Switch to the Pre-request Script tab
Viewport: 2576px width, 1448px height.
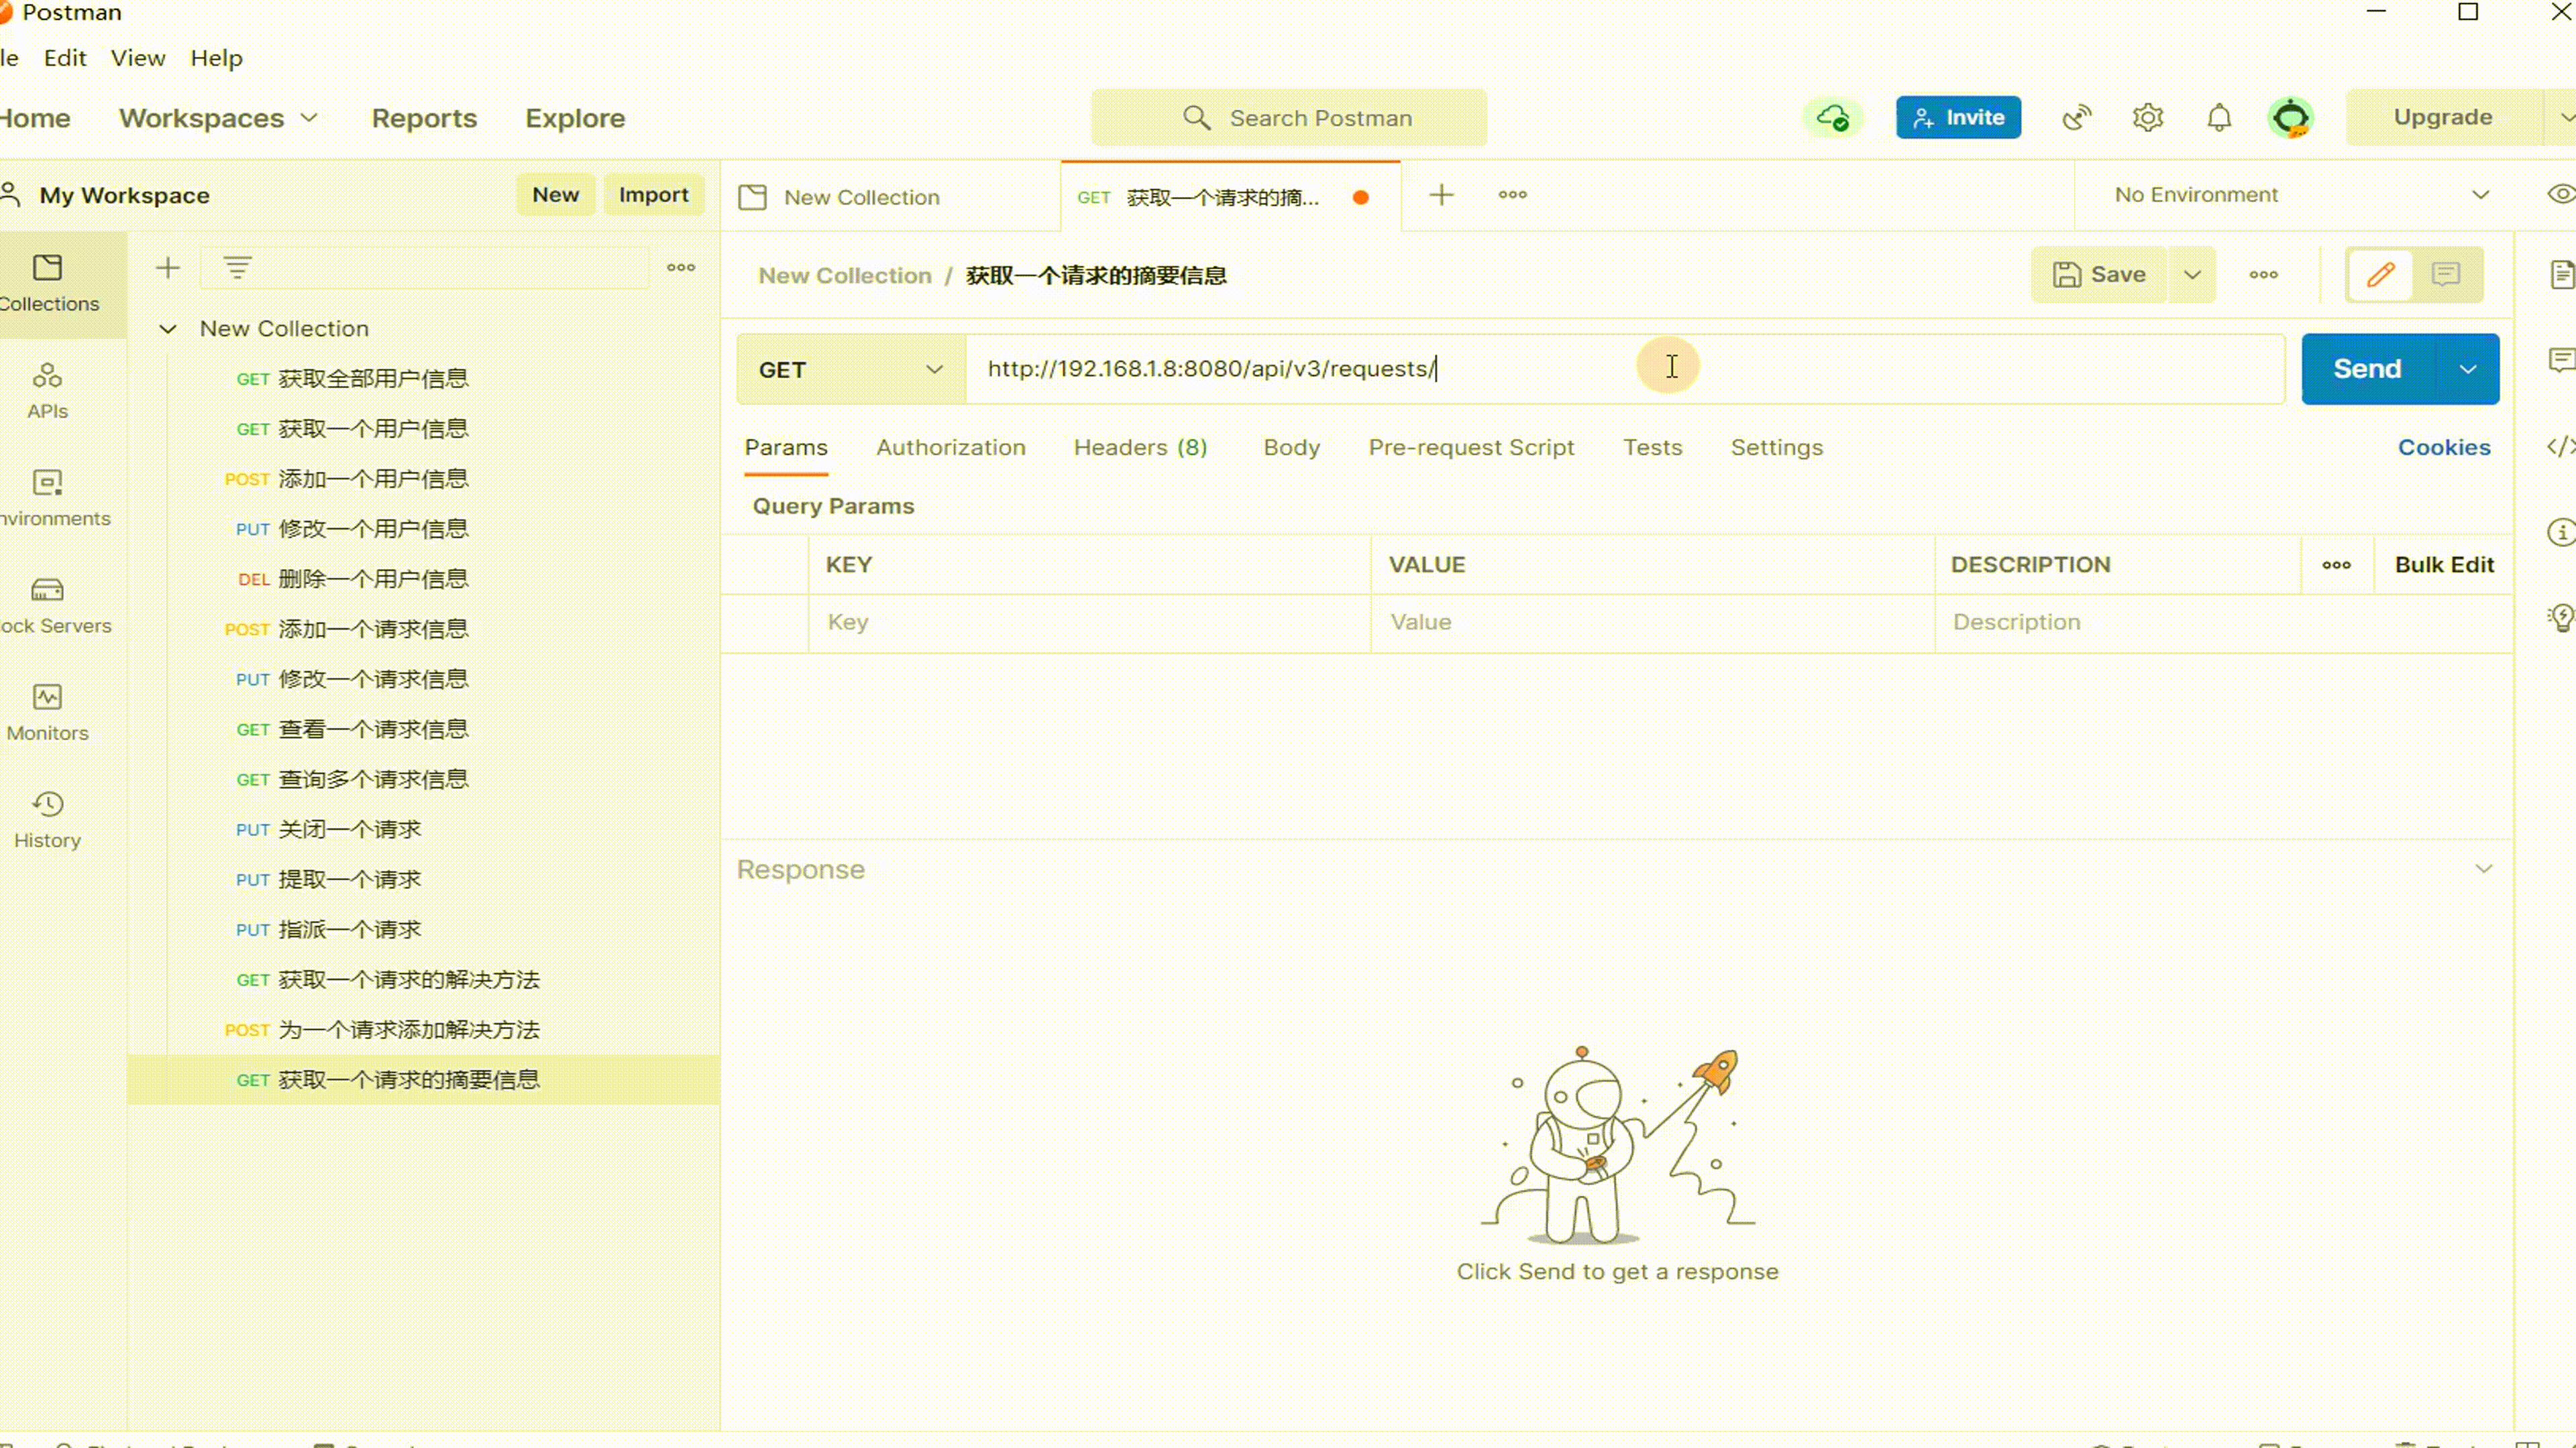point(1471,448)
